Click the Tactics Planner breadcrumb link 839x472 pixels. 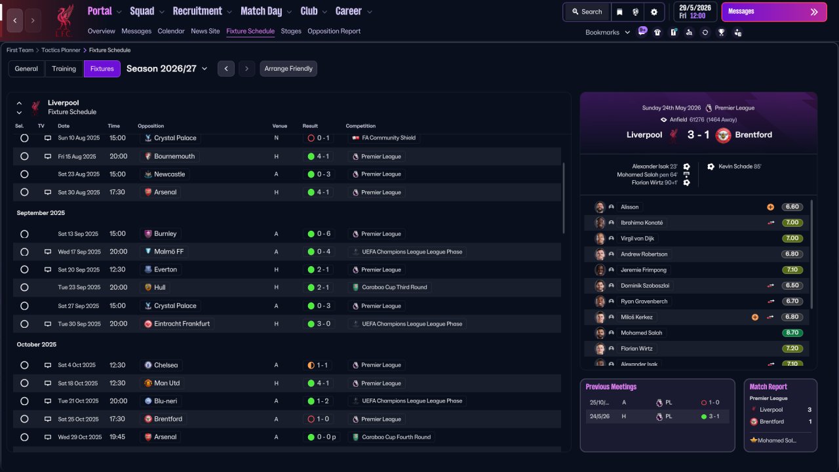[x=61, y=50]
